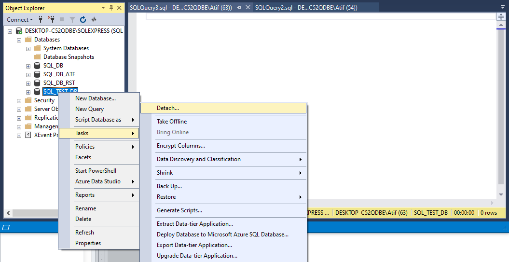The height and width of the screenshot is (262, 509).
Task: Choose New Query from context menu
Action: pyautogui.click(x=99, y=109)
